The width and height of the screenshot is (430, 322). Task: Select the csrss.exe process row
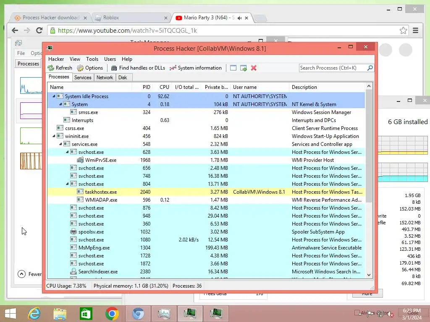(206, 128)
